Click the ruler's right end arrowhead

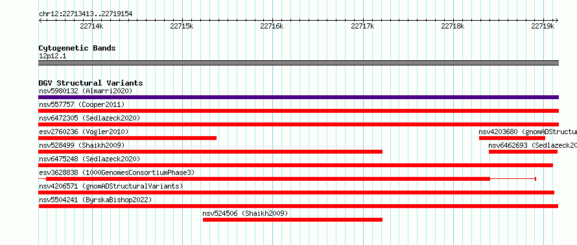tap(557, 20)
